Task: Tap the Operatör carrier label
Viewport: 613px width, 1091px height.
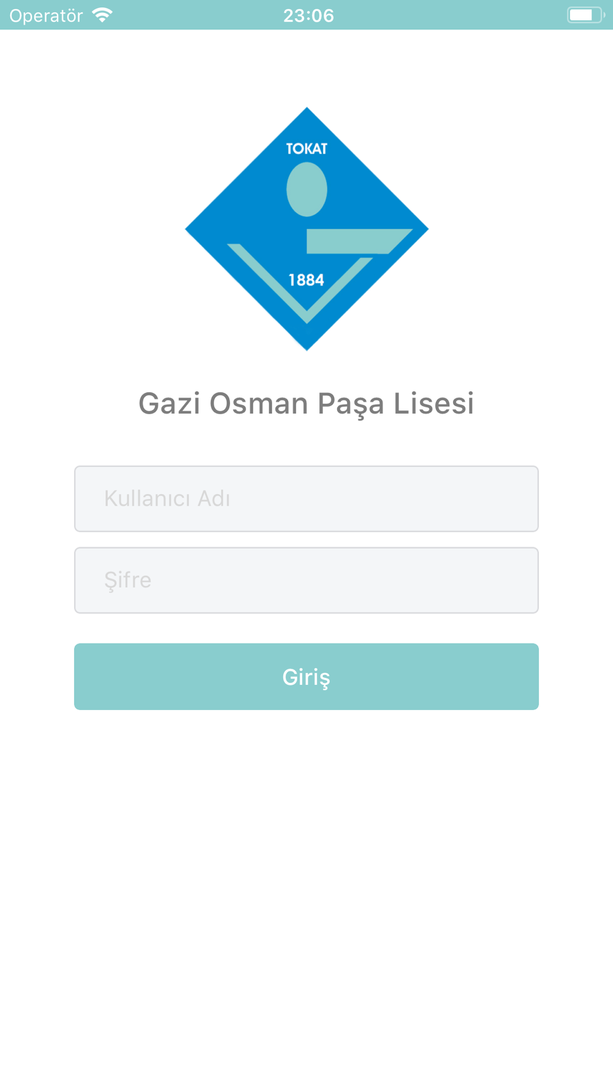Action: 46,16
